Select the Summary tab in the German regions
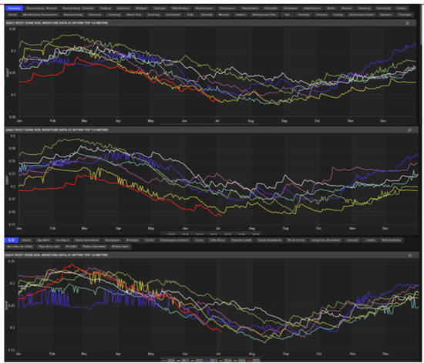This screenshot has height=363, width=424. [15, 8]
